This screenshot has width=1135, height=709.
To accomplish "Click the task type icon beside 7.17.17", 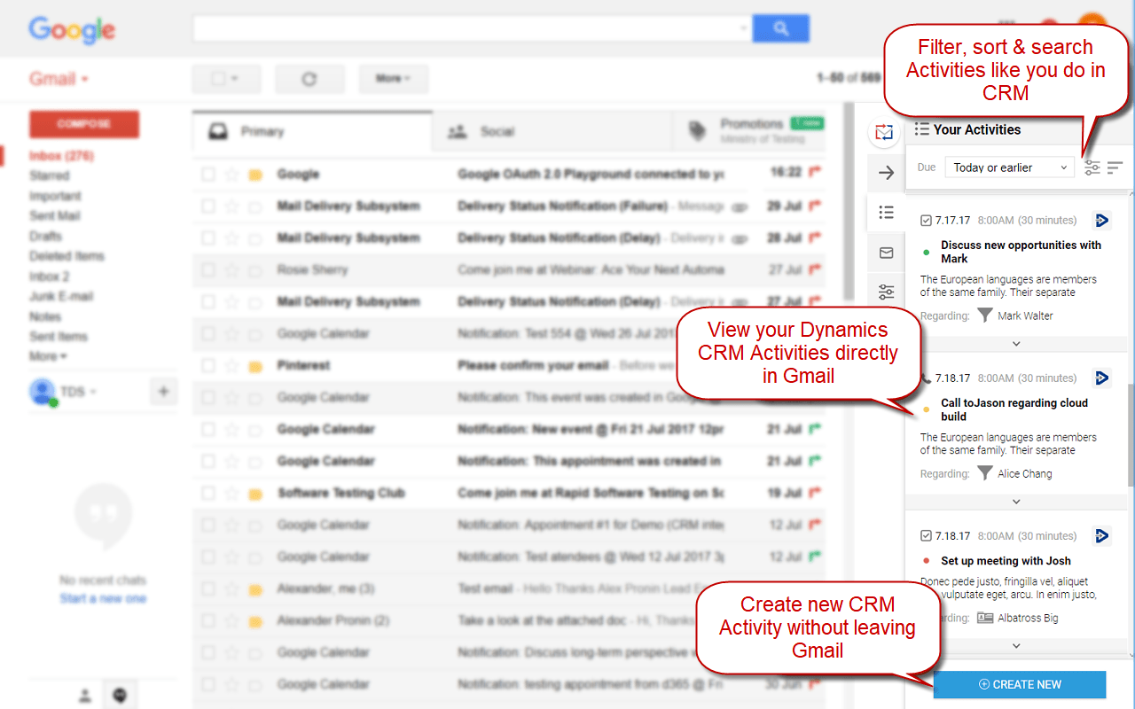I will pyautogui.click(x=926, y=220).
